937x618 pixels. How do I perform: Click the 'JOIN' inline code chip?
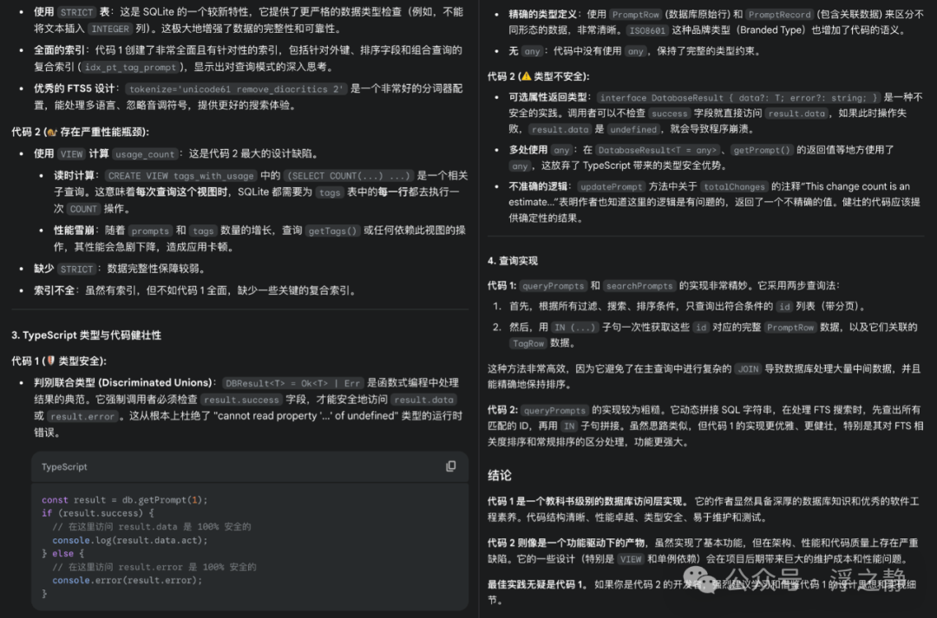(748, 369)
